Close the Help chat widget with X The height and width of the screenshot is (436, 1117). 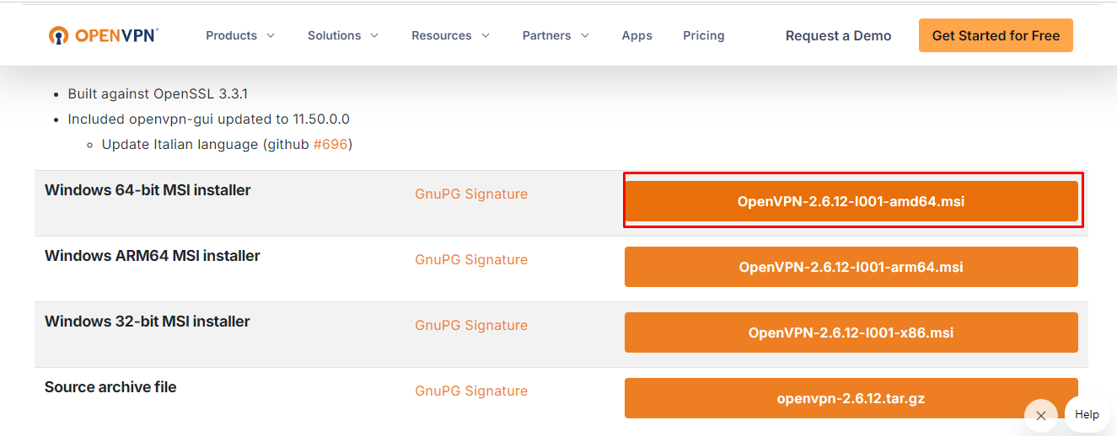(x=1041, y=416)
